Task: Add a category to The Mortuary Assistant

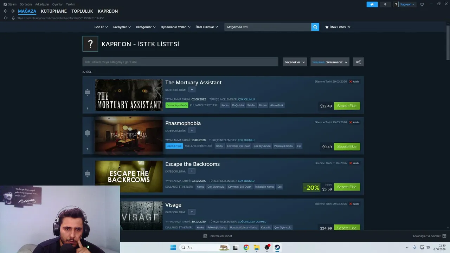Action: 192,90
